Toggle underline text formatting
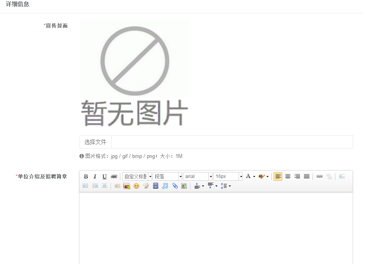 (x=104, y=176)
